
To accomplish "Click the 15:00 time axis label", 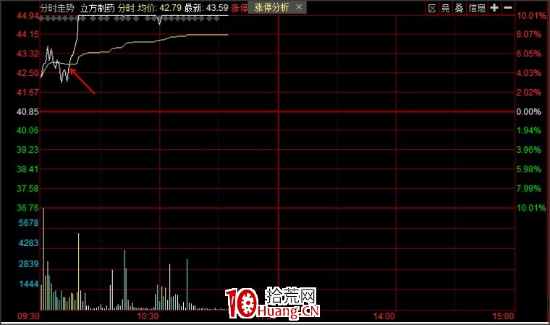I will [503, 316].
